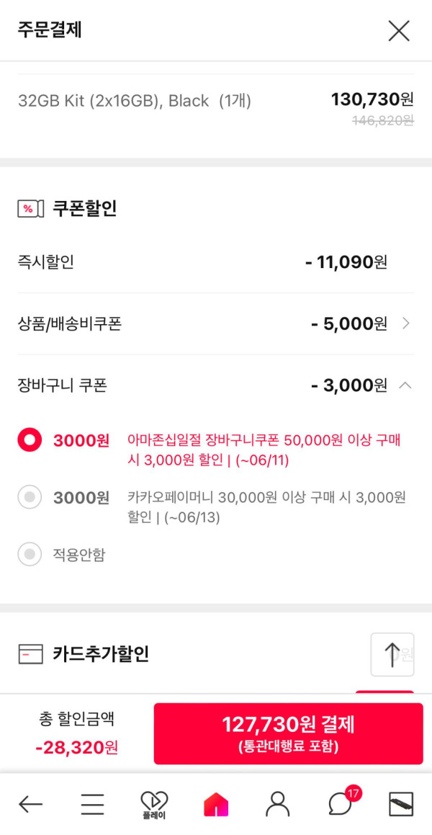
Task: Tap the 카드추가할인 section header
Action: coord(101,654)
